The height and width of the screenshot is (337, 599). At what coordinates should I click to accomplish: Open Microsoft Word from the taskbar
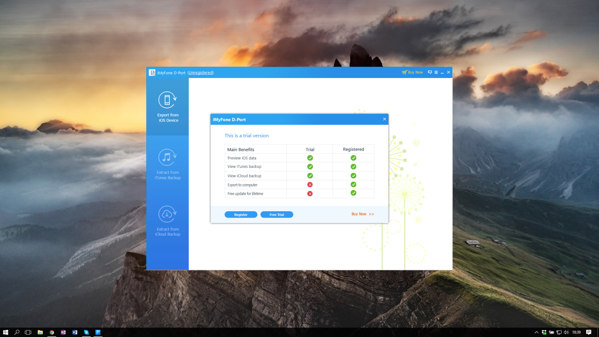click(x=75, y=332)
